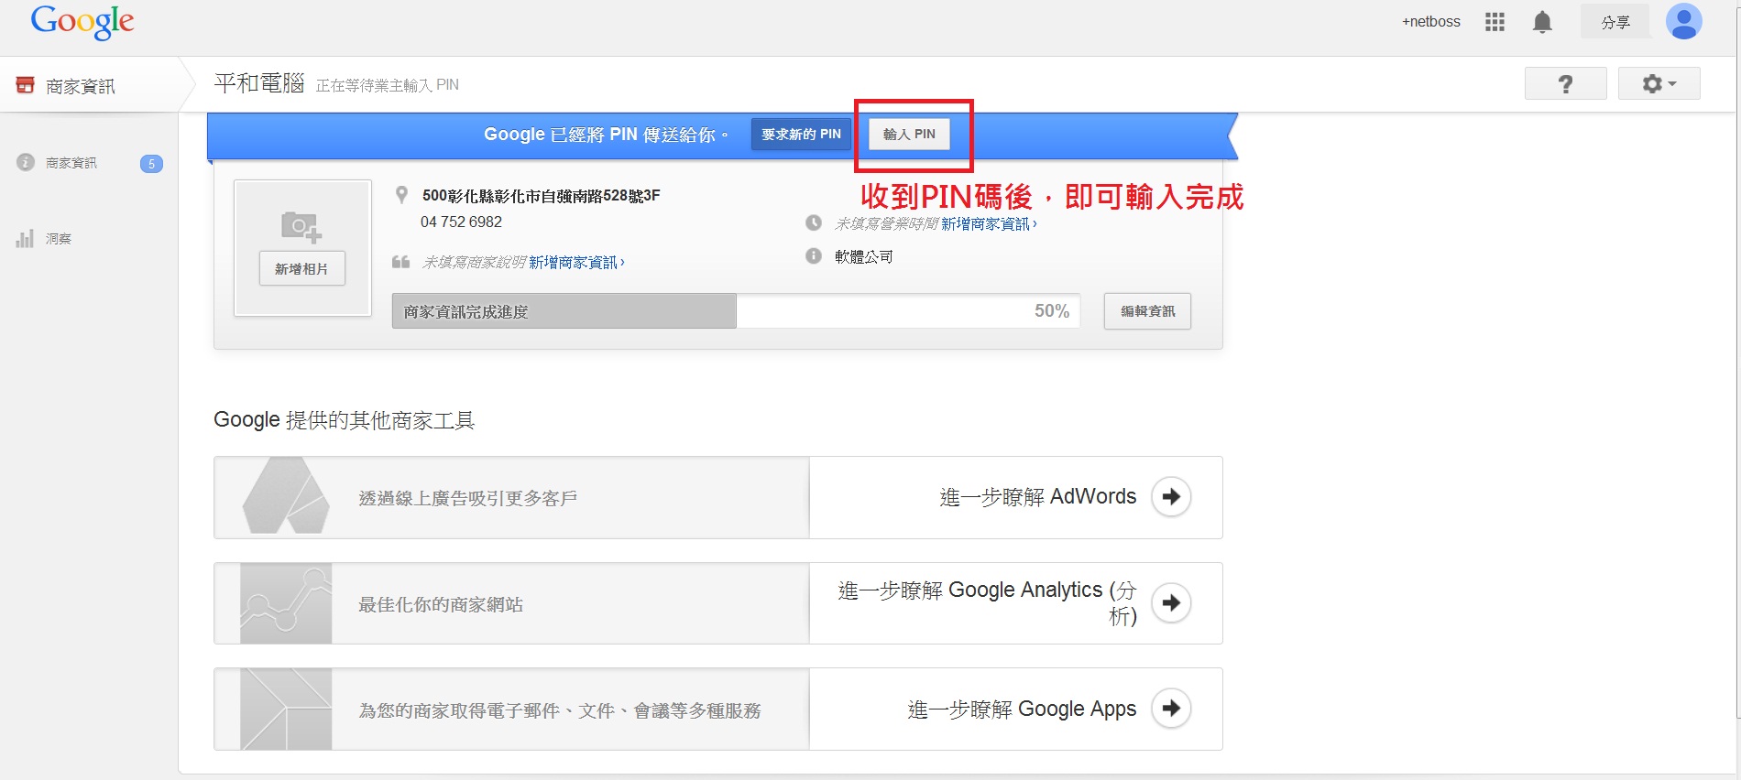This screenshot has width=1741, height=780.
Task: Click the arrow next to AdWords
Action: coord(1171,496)
